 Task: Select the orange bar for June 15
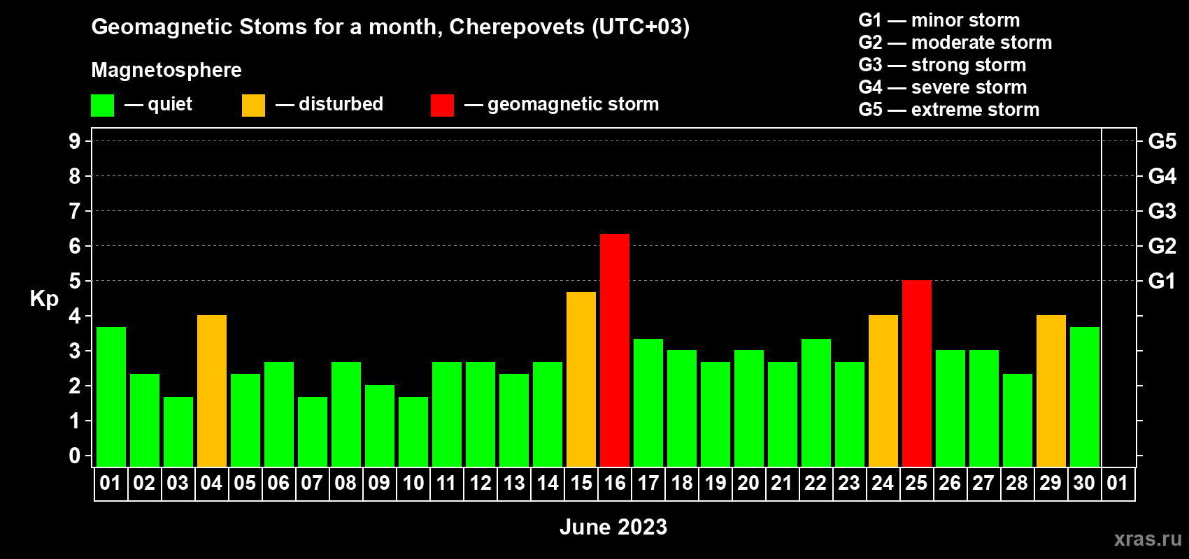click(x=581, y=379)
